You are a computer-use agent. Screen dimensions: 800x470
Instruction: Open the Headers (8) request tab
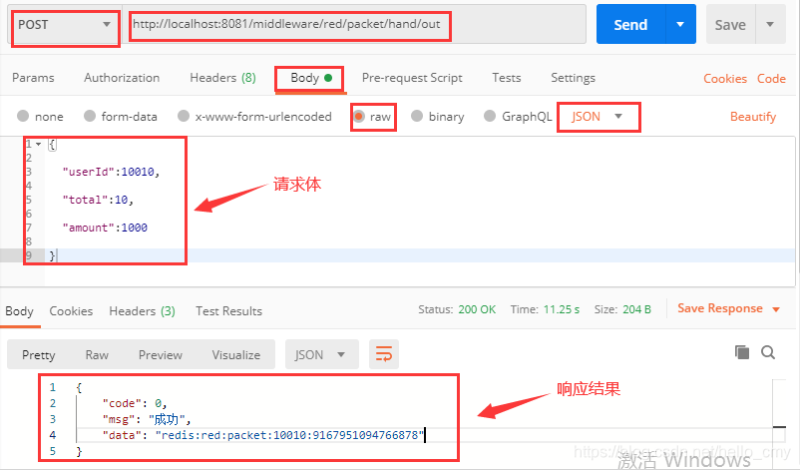(223, 78)
